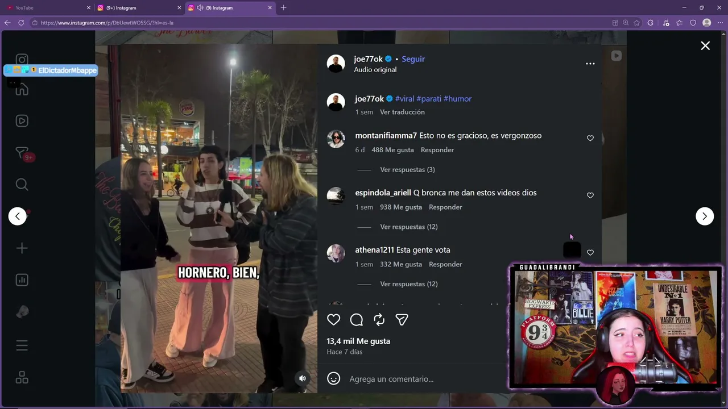Viewport: 728px width, 409px height.
Task: Close the post overlay with X
Action: (705, 45)
